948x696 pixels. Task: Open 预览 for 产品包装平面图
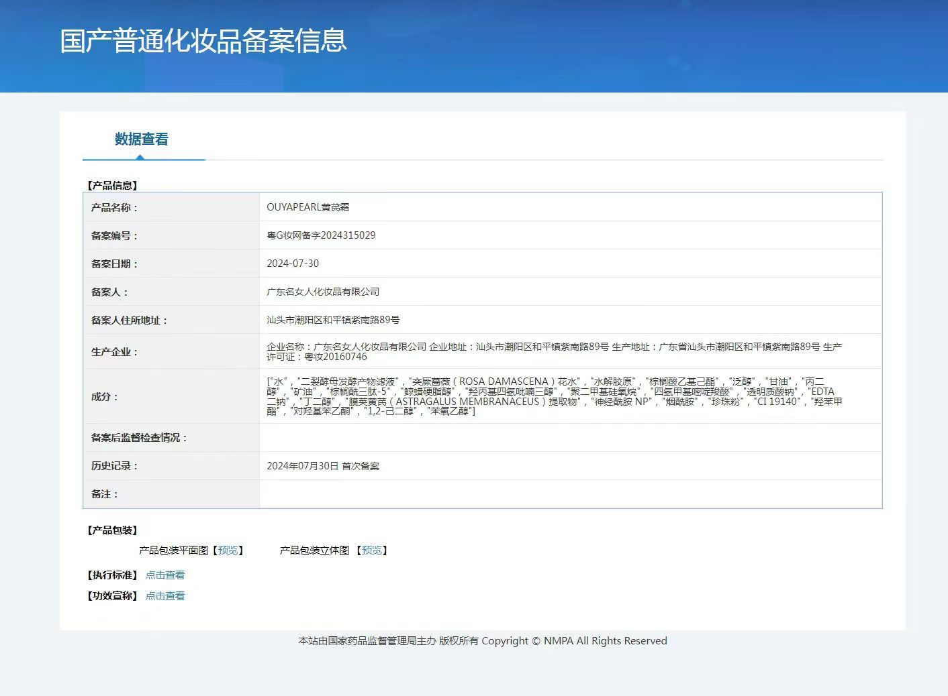(228, 550)
